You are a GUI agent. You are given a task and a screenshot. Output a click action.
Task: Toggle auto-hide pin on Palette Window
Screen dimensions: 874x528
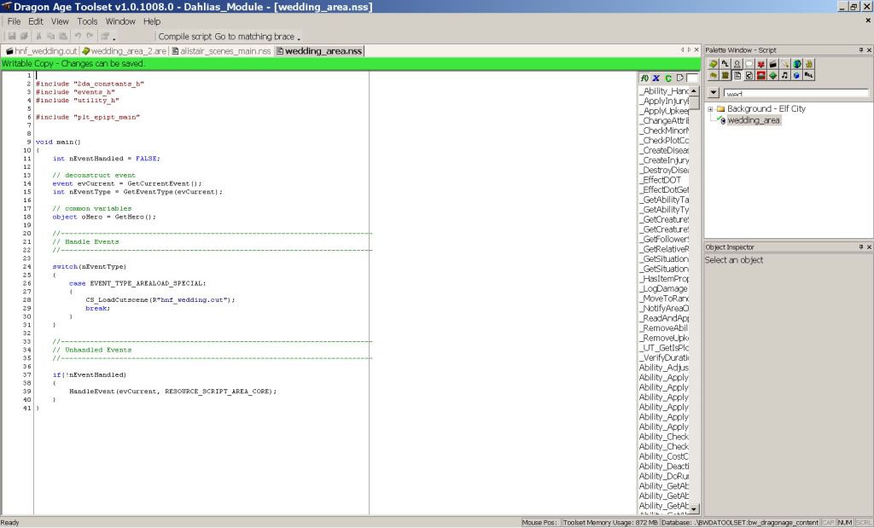click(x=859, y=50)
